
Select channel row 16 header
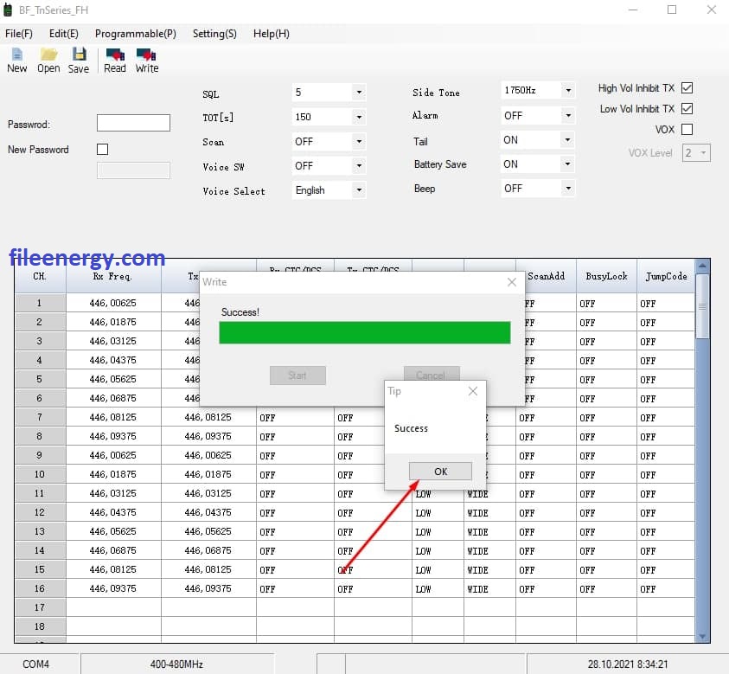point(40,588)
